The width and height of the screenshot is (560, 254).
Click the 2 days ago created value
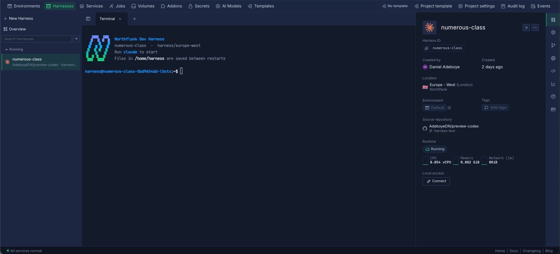(x=492, y=67)
